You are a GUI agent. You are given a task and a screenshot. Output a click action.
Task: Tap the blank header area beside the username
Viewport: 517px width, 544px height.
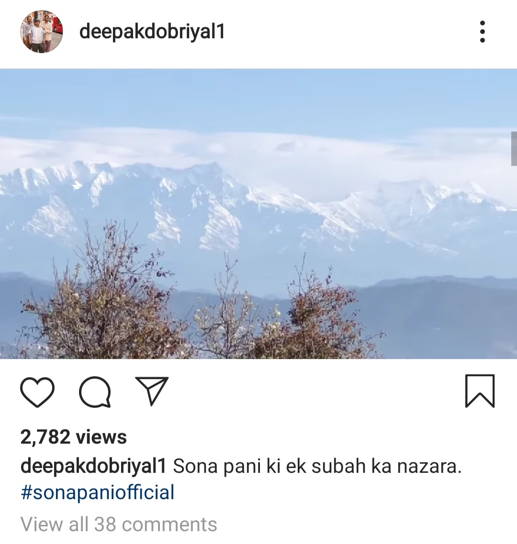click(x=348, y=32)
